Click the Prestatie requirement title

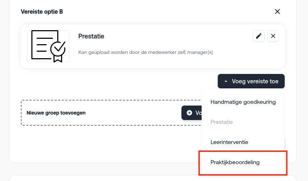point(91,36)
